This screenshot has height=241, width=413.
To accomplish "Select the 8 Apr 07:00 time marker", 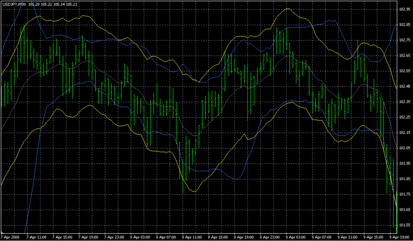I will 166,237.
